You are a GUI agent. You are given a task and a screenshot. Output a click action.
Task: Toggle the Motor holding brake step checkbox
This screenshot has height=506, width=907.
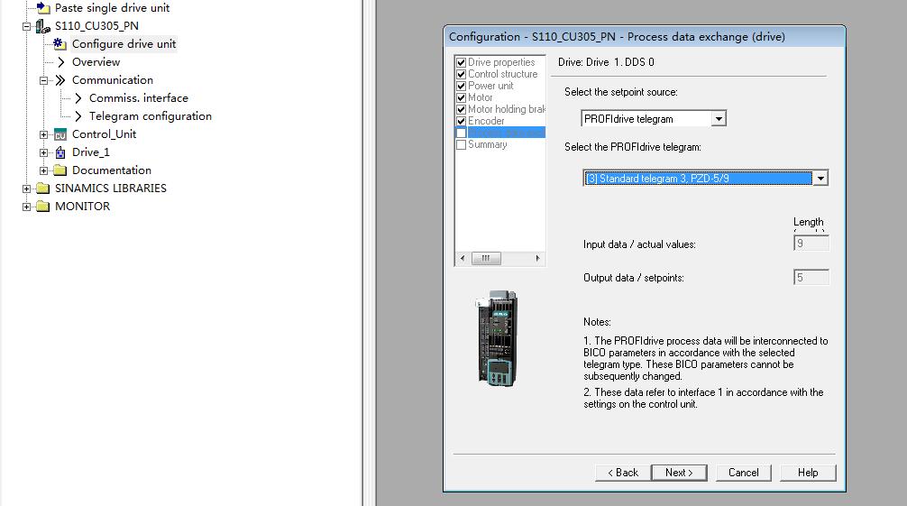coord(461,109)
